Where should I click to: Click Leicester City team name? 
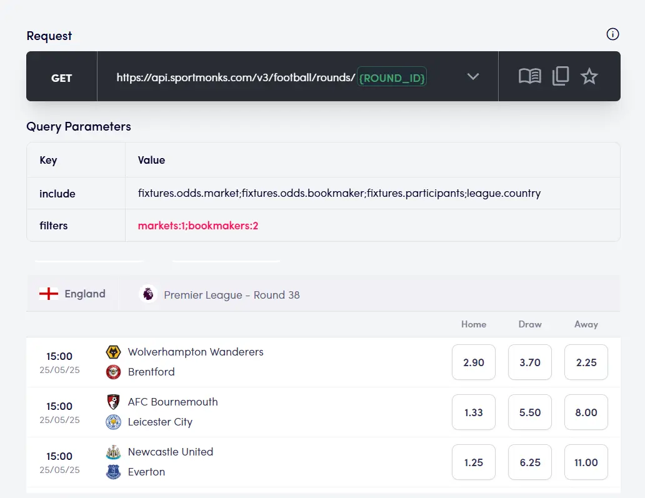coord(160,422)
